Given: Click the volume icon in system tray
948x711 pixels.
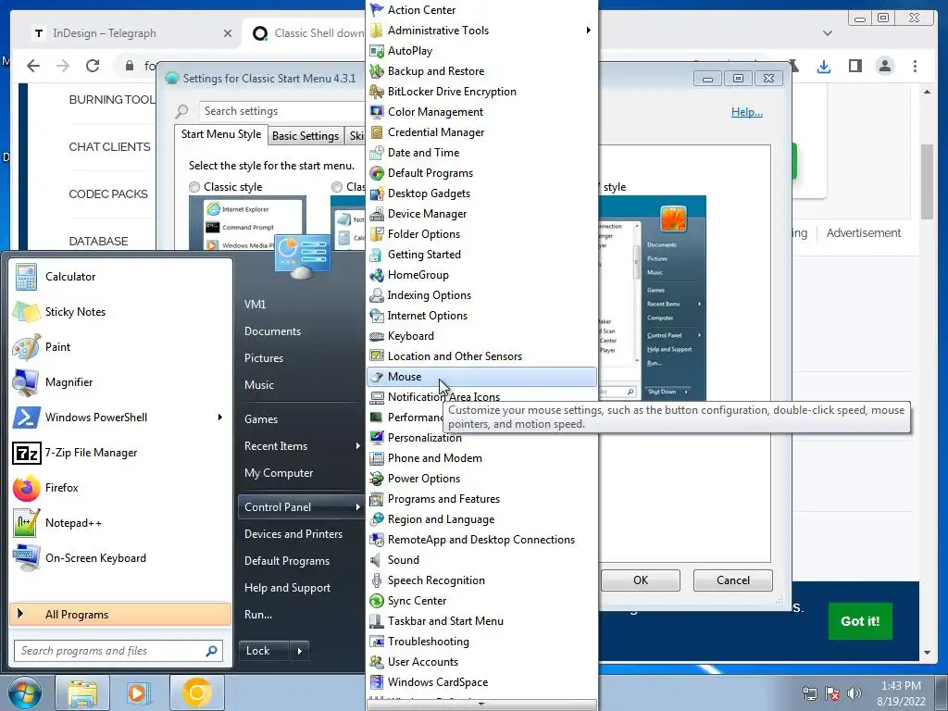Looking at the screenshot, I should point(854,693).
